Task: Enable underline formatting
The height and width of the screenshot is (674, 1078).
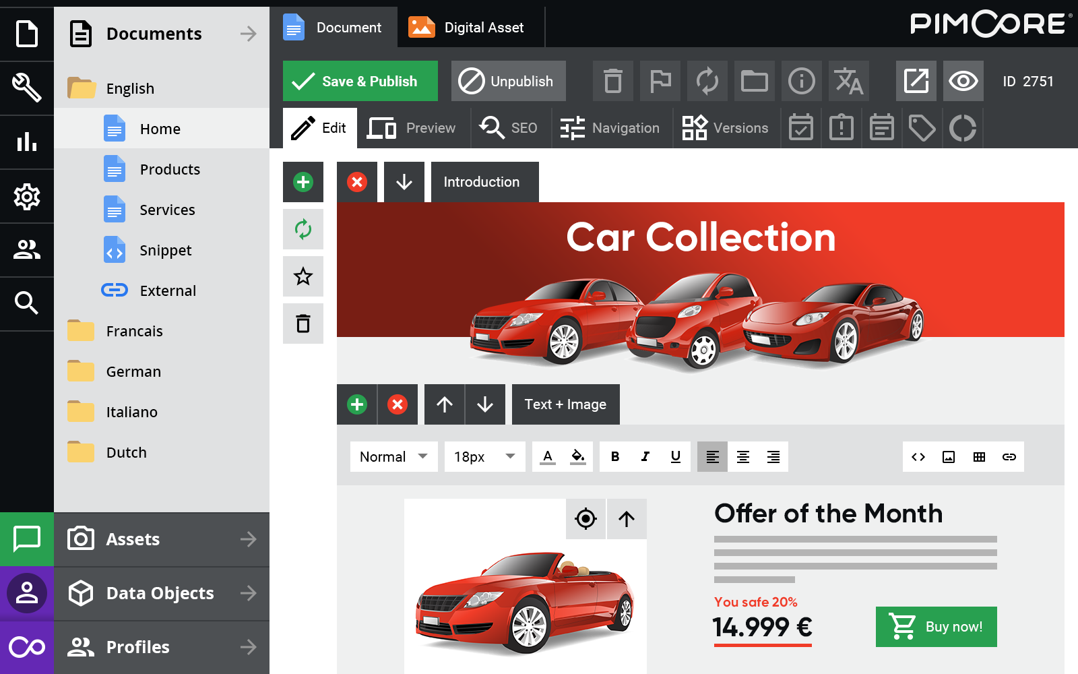Action: (x=675, y=456)
